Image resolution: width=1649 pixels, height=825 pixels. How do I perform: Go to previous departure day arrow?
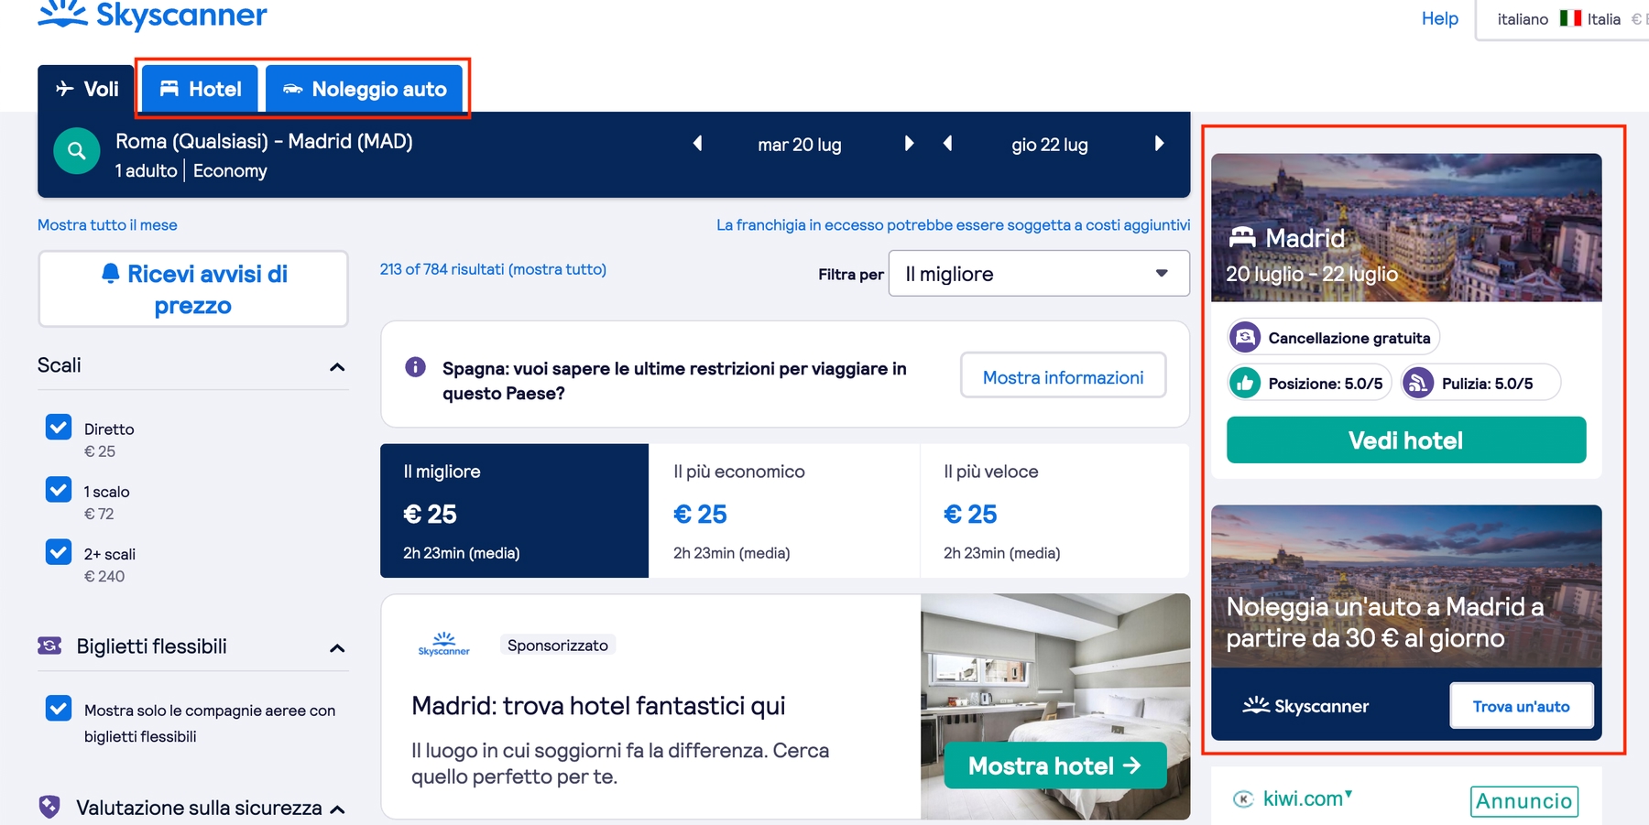point(697,144)
